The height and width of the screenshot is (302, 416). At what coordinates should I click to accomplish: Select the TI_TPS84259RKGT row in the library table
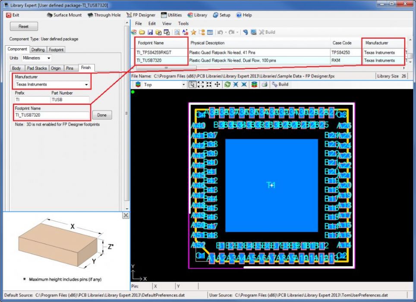click(161, 53)
